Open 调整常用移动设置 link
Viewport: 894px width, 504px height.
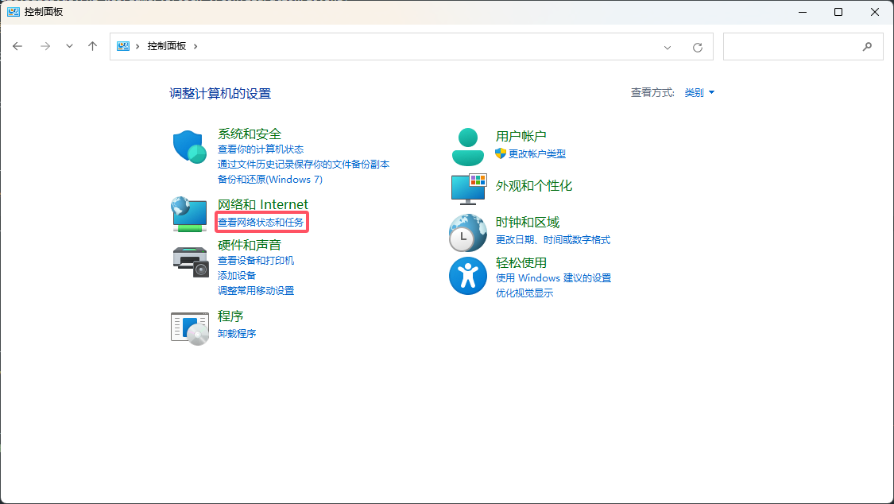256,291
